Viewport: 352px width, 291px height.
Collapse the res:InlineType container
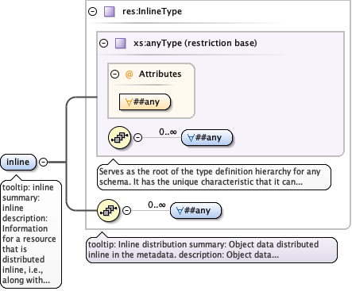coord(92,12)
